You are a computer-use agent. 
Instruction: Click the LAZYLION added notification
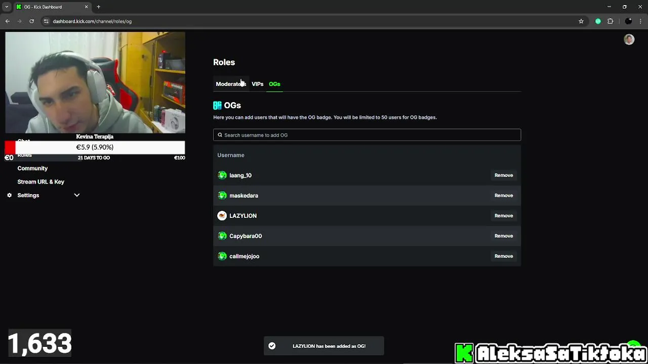click(x=324, y=346)
